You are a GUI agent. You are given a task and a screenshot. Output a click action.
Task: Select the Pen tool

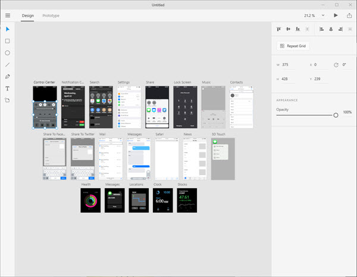8,77
